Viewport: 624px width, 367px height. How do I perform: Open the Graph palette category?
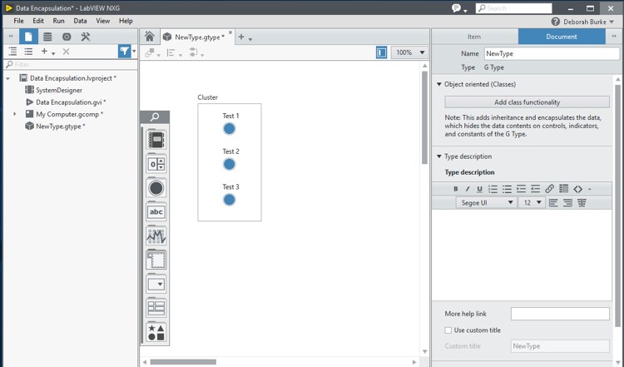click(x=156, y=236)
